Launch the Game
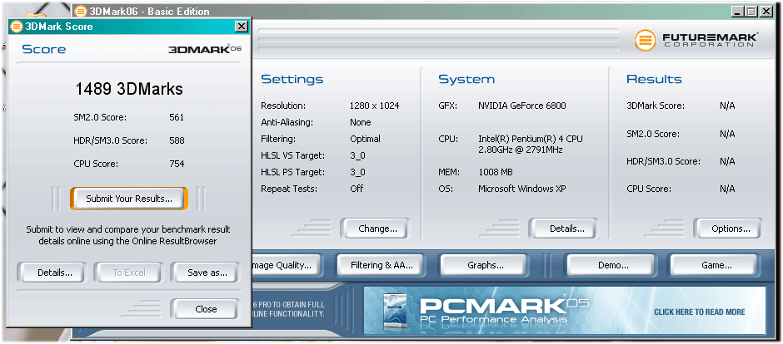The image size is (783, 344). click(715, 265)
